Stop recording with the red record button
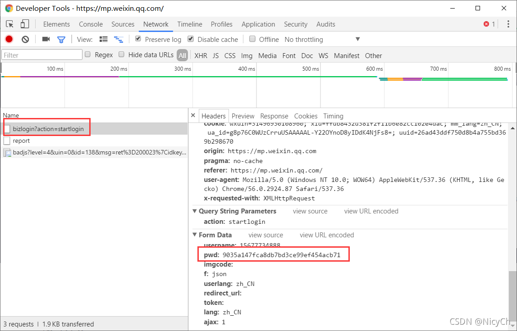 (x=9, y=39)
